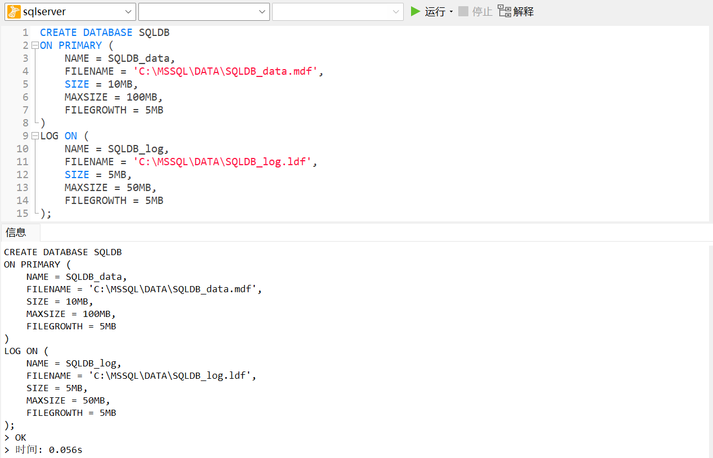
Task: Click the SQLDB_data.mdf filename string in the editor
Action: click(x=225, y=71)
